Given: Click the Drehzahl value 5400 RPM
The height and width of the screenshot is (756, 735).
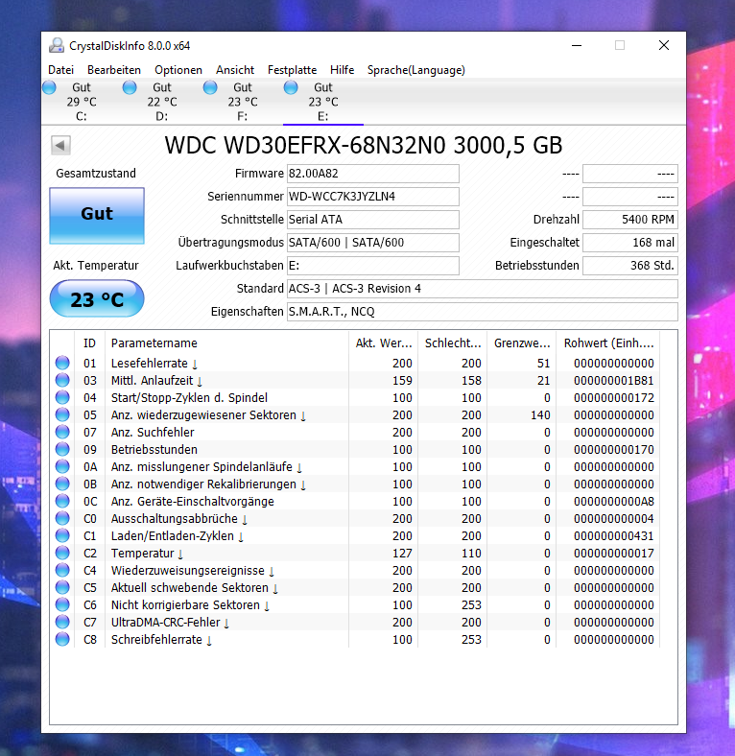Looking at the screenshot, I should (x=630, y=220).
